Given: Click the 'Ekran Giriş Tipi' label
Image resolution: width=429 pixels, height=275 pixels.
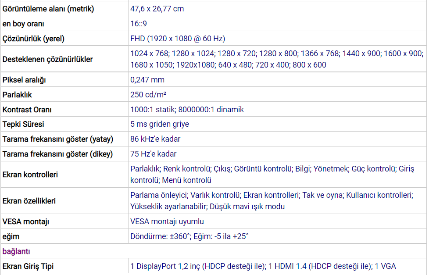Looking at the screenshot, I should (28, 266).
